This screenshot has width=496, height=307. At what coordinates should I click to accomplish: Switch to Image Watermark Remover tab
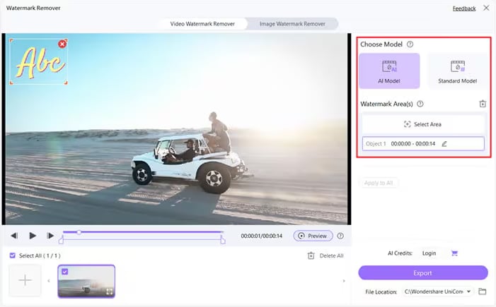(292, 24)
